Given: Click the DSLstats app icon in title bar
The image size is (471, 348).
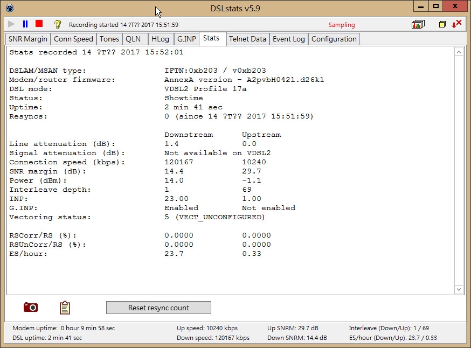Looking at the screenshot, I should tap(10, 8).
